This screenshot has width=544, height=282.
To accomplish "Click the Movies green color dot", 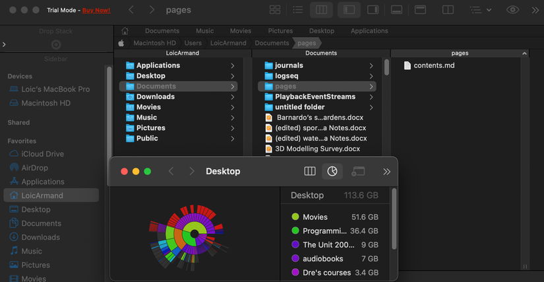I will tap(295, 217).
